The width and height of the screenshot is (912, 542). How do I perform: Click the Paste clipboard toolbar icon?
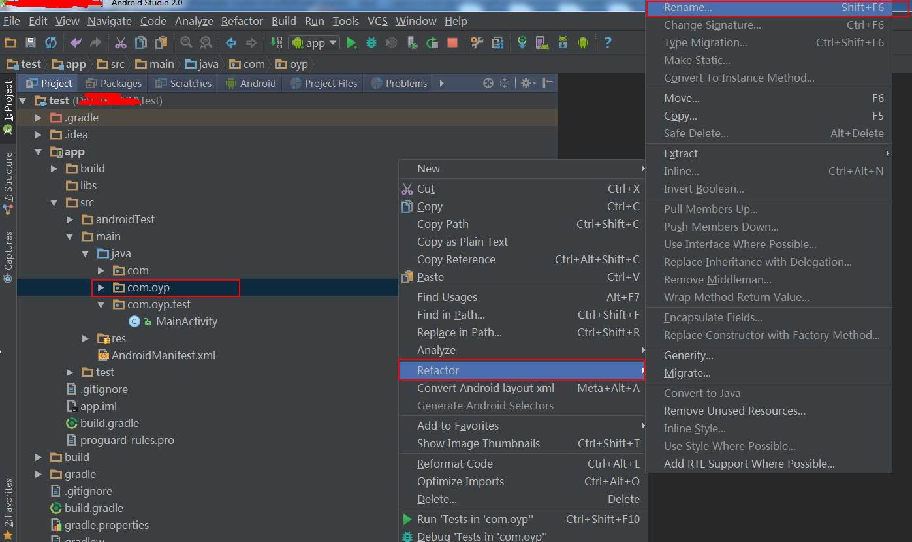pyautogui.click(x=161, y=42)
